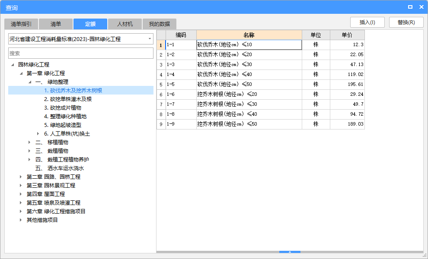
Task: Click price value 119.02
Action: (347, 74)
